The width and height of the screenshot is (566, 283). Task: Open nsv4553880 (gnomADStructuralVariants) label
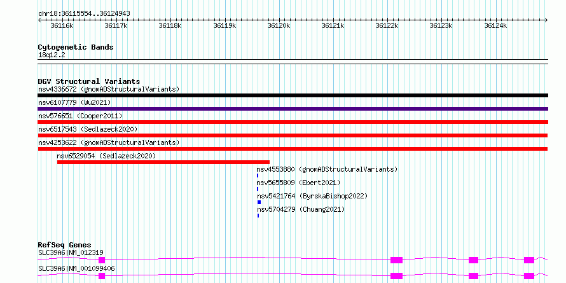tap(328, 169)
